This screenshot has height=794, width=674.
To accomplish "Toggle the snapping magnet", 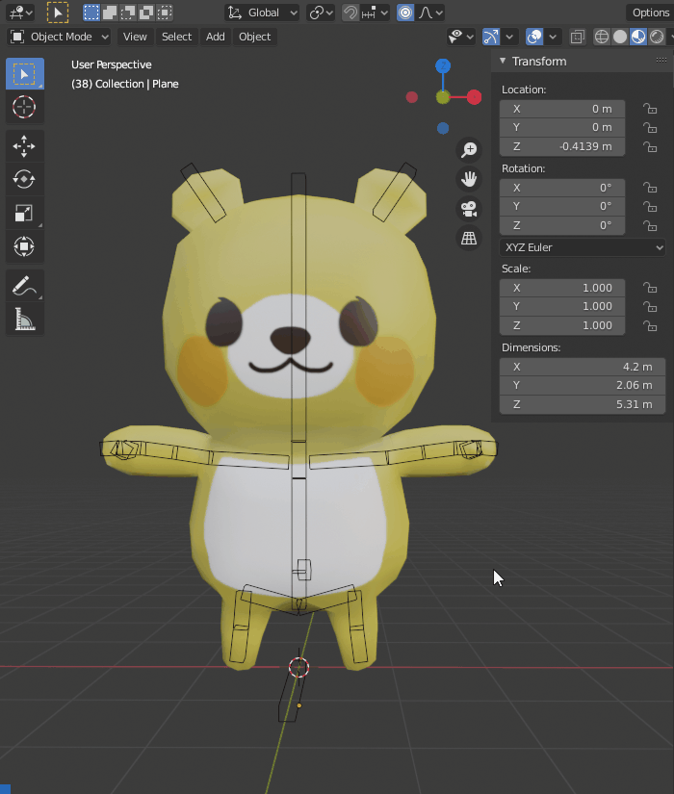I will [x=350, y=13].
